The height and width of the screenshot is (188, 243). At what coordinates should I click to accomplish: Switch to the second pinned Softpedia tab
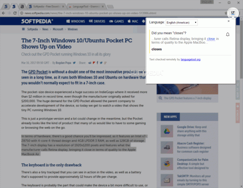click(14, 6)
